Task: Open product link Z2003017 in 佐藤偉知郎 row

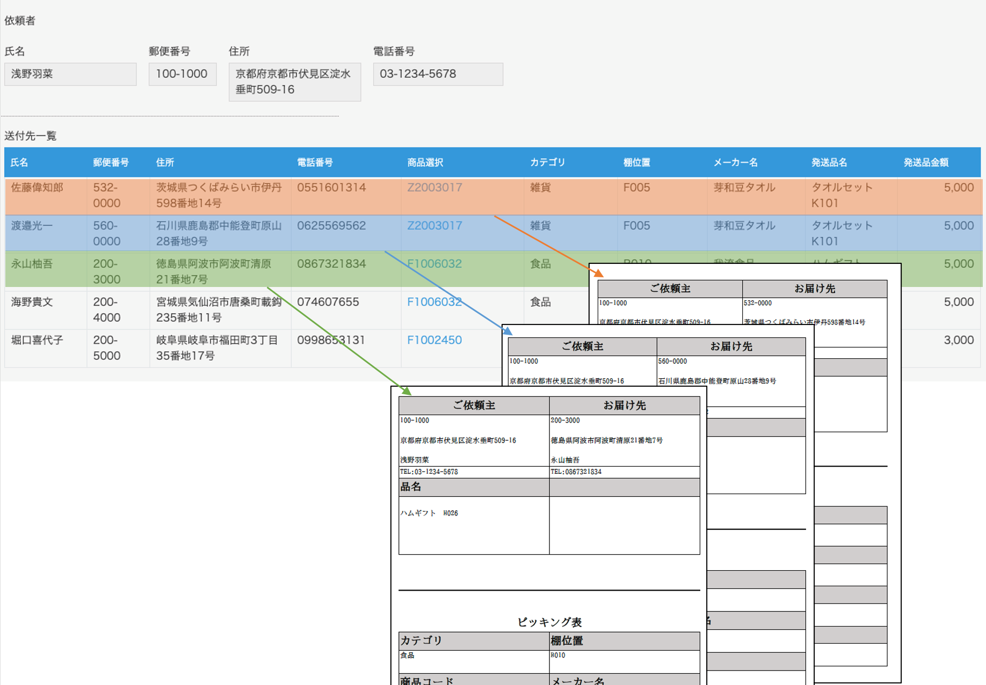Action: click(434, 188)
